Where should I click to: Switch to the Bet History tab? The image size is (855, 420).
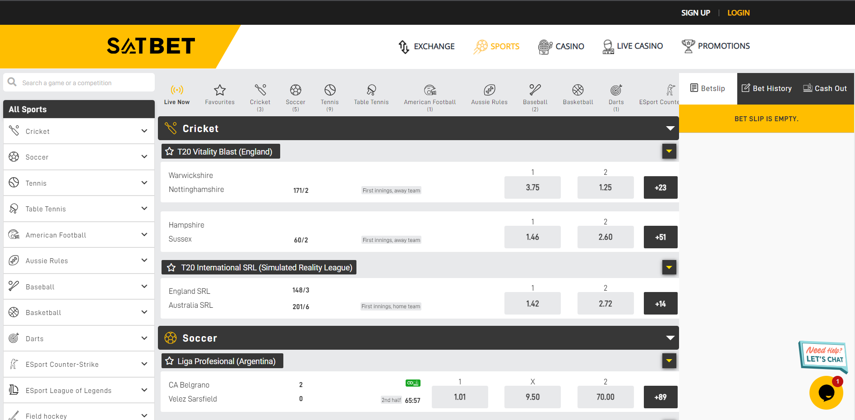pos(767,88)
